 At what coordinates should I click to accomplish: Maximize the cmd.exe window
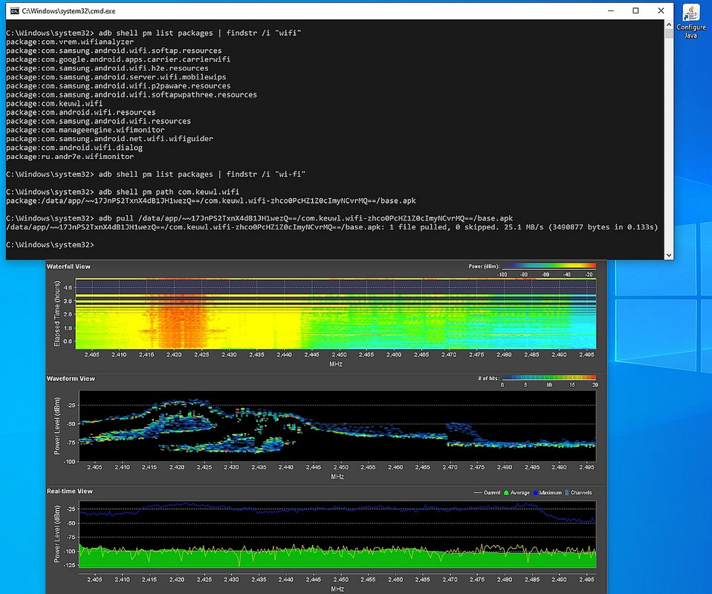(635, 11)
